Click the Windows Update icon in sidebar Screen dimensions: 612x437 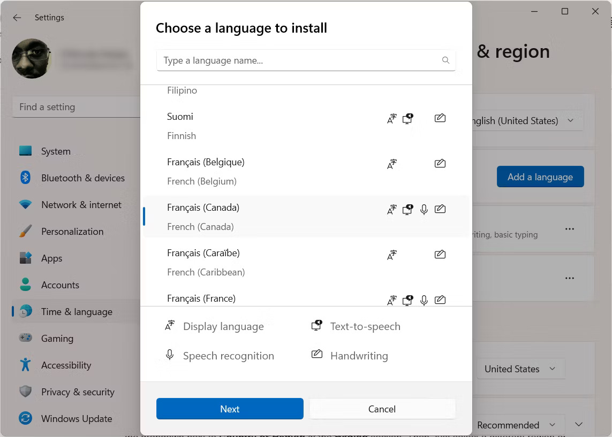pyautogui.click(x=25, y=418)
